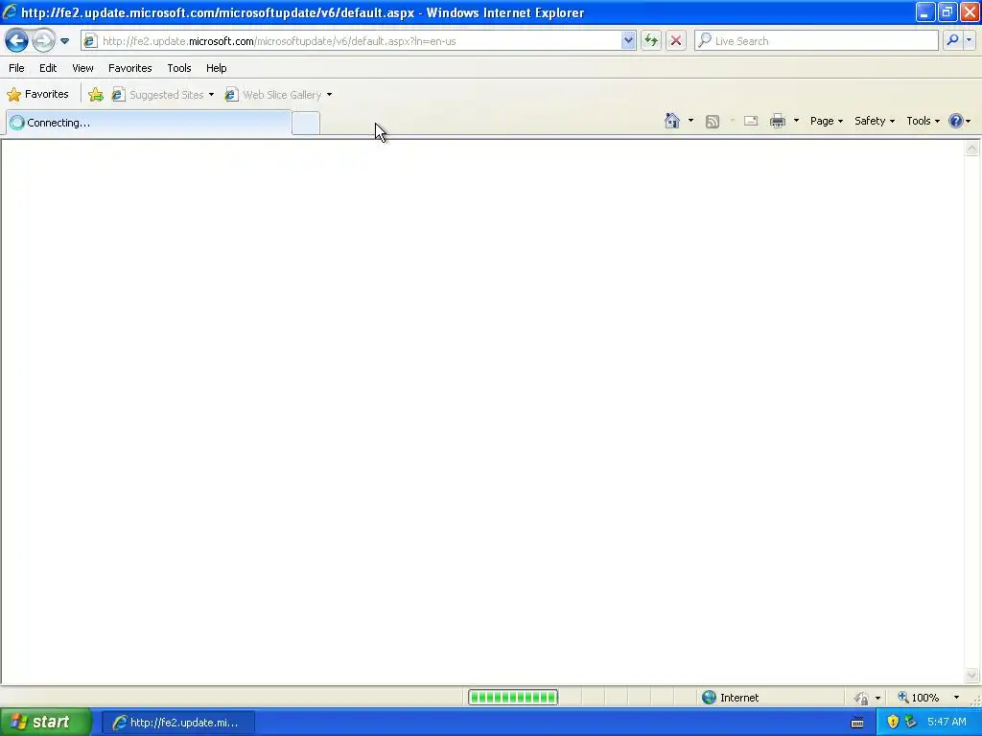This screenshot has width=982, height=736.
Task: Click the Protected Mode lock icon in status bar
Action: click(862, 698)
